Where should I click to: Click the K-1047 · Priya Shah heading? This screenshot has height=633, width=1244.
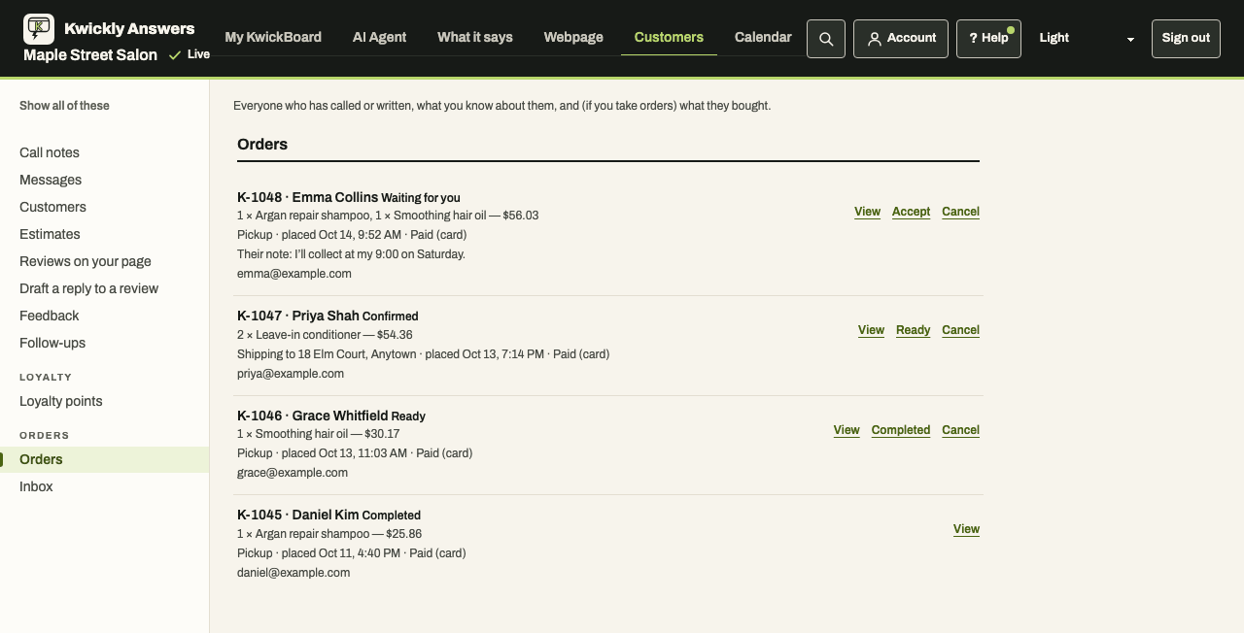(x=298, y=316)
